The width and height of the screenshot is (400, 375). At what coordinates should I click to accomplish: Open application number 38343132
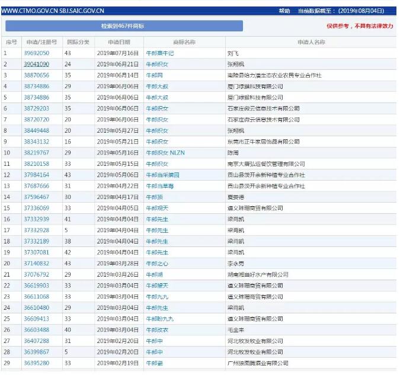(37, 142)
